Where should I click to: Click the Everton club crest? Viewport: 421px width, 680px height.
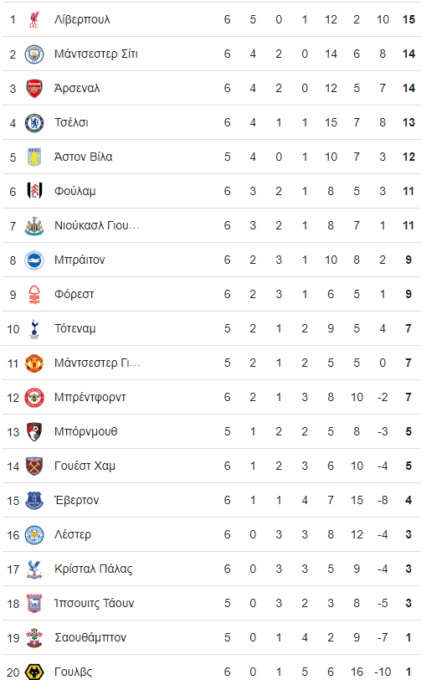click(34, 500)
